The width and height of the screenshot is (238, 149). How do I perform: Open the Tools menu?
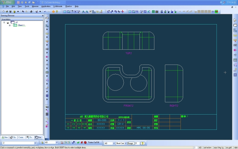pos(27,6)
